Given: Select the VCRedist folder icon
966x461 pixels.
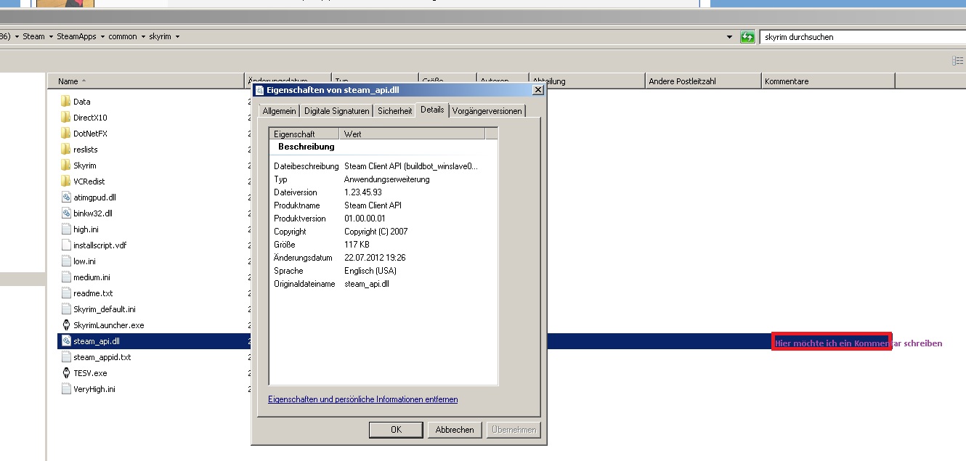Looking at the screenshot, I should point(65,181).
